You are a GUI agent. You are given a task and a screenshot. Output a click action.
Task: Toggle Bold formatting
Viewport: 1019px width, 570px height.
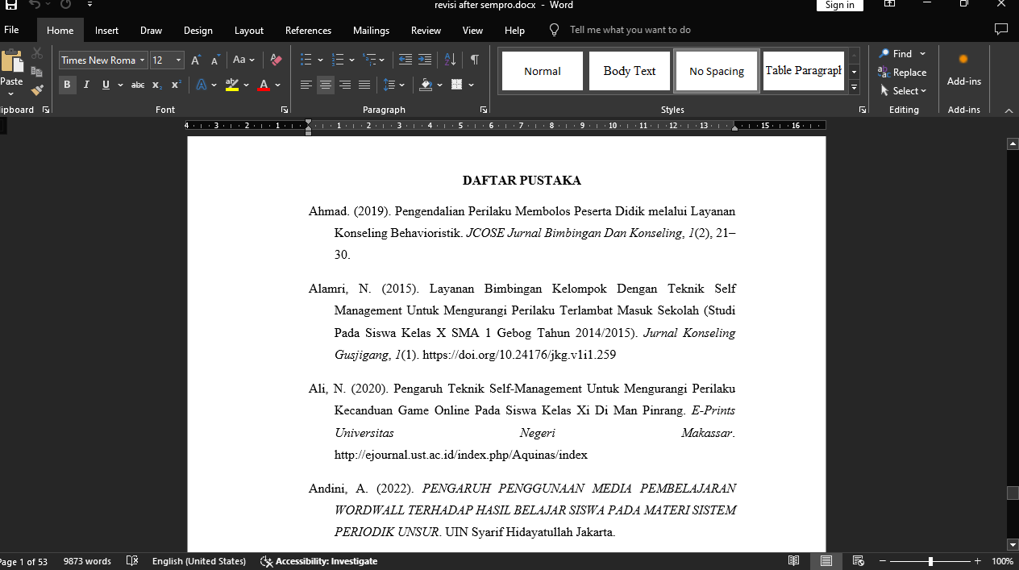click(67, 85)
